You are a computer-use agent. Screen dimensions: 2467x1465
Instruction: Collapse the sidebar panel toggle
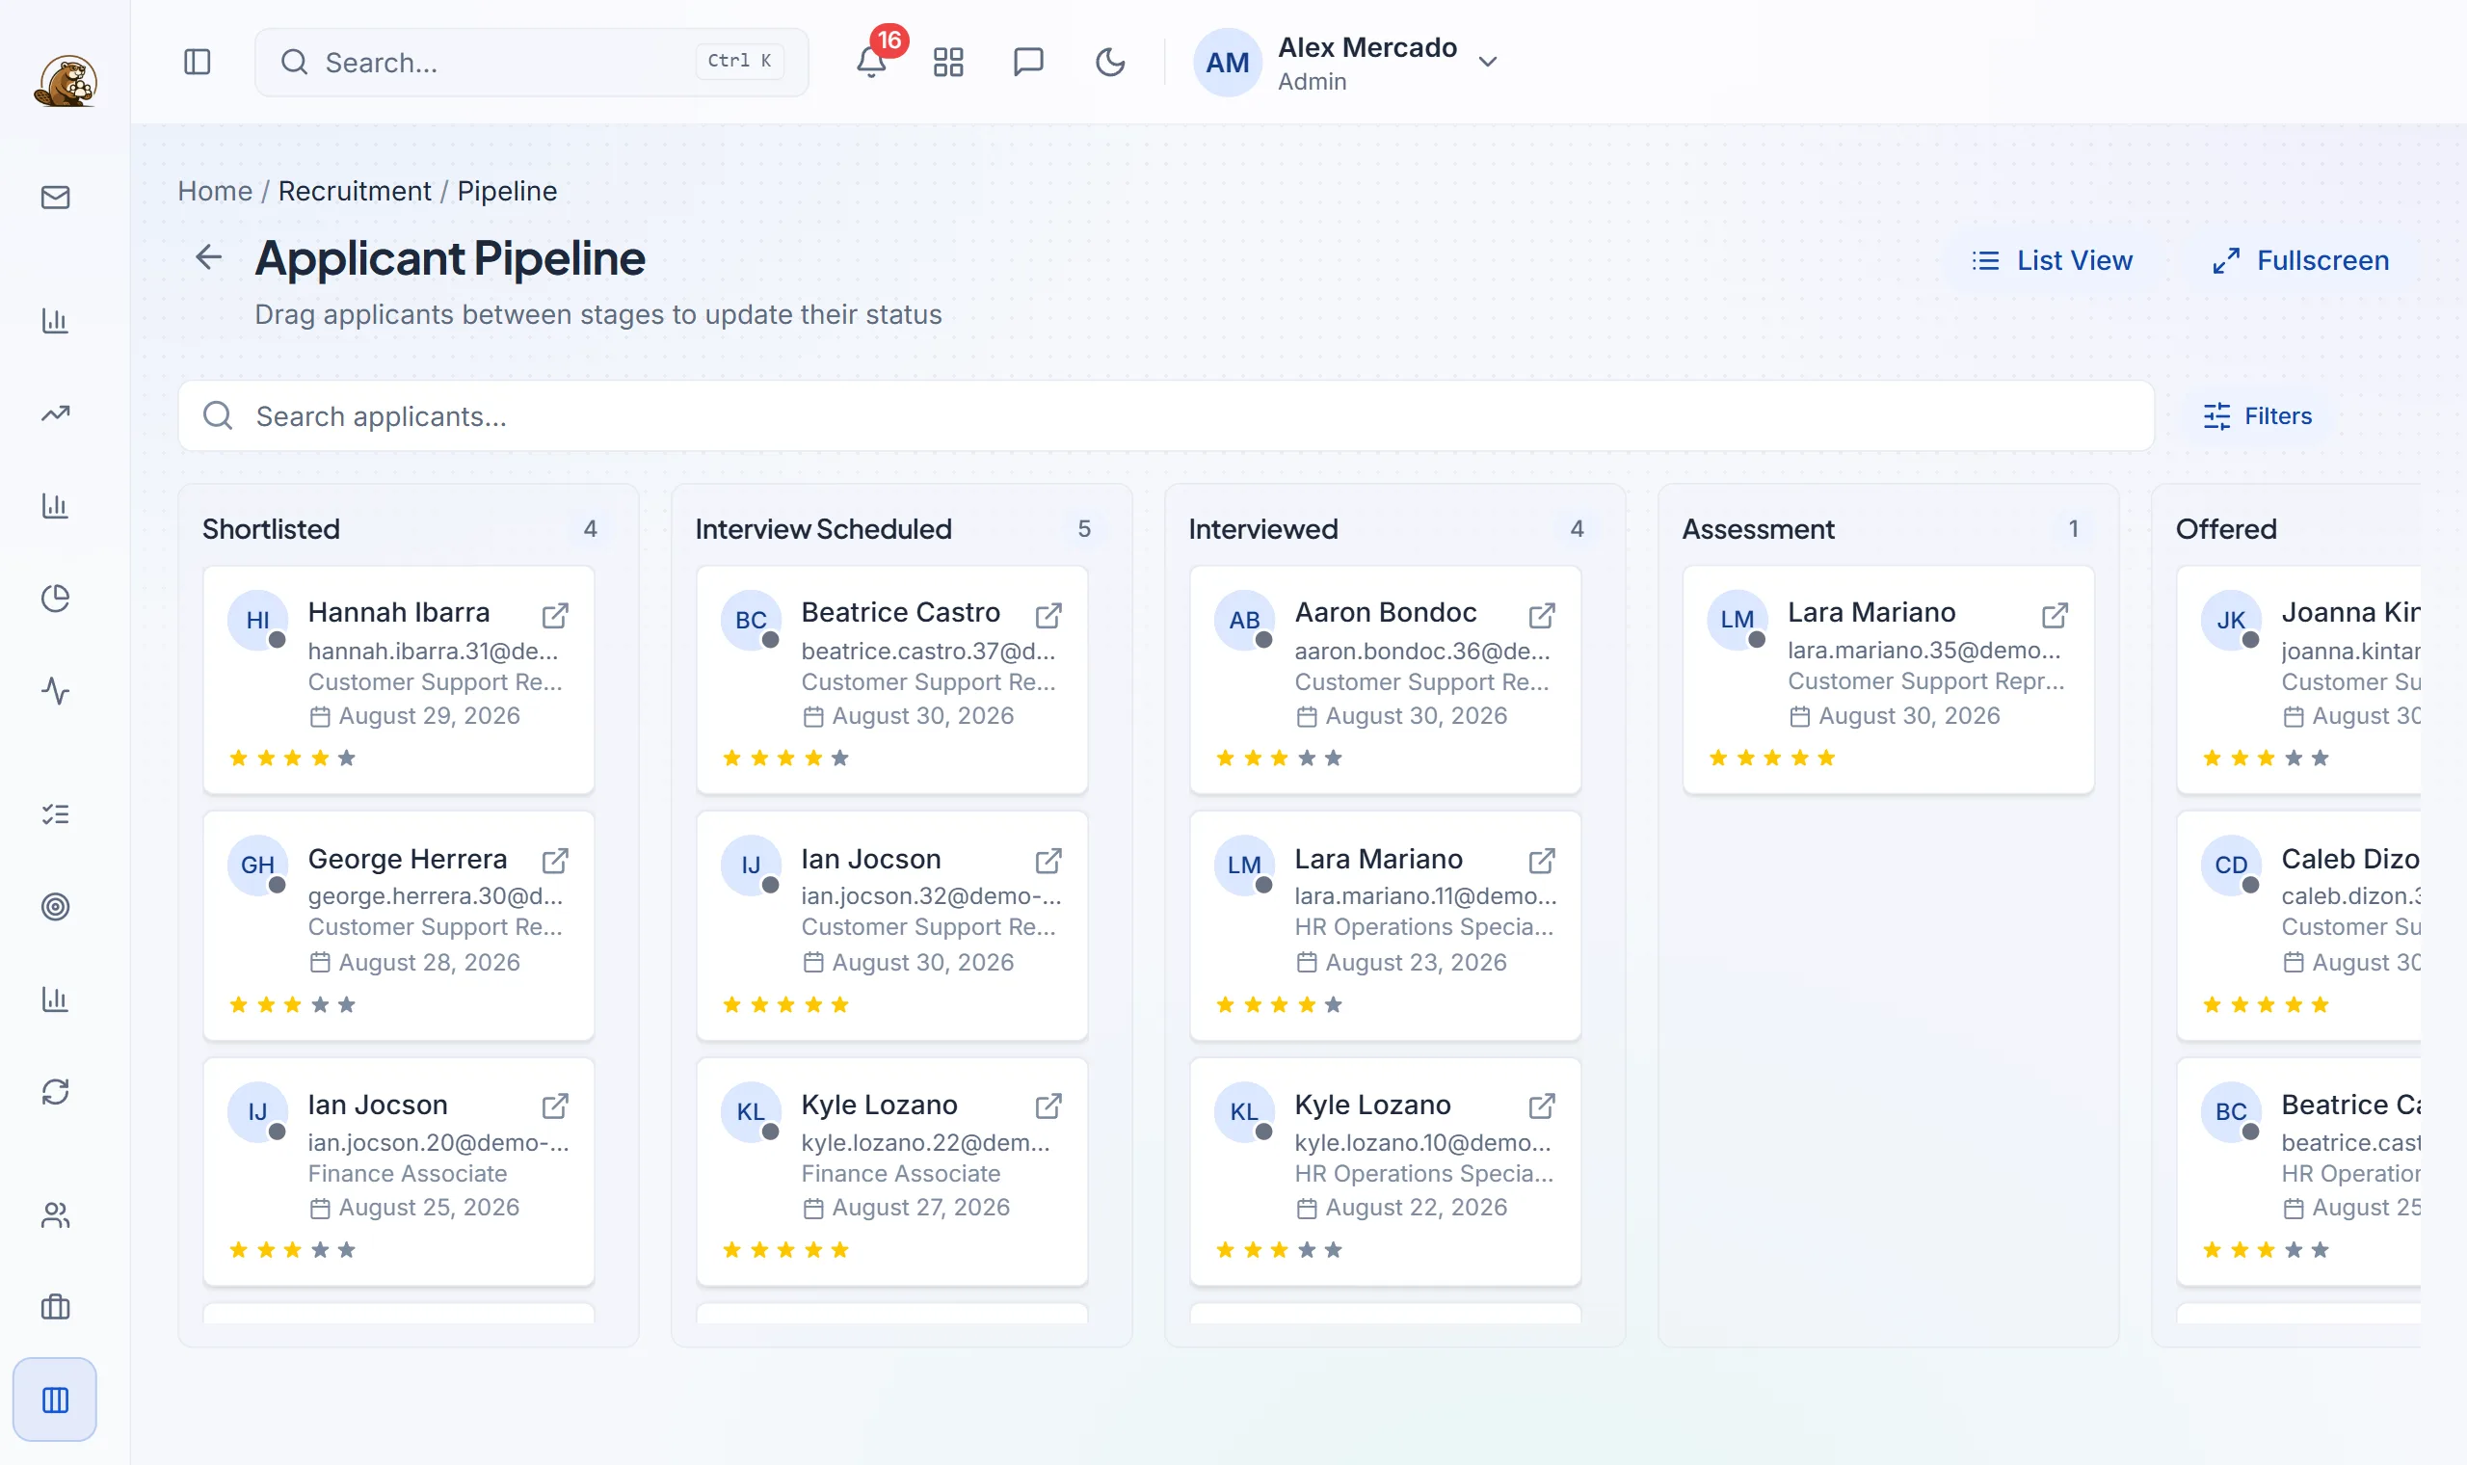(198, 63)
